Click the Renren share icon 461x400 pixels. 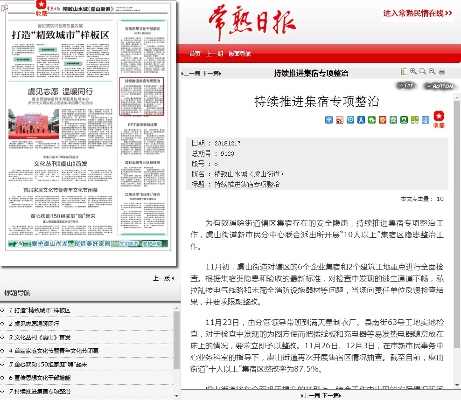click(x=361, y=120)
